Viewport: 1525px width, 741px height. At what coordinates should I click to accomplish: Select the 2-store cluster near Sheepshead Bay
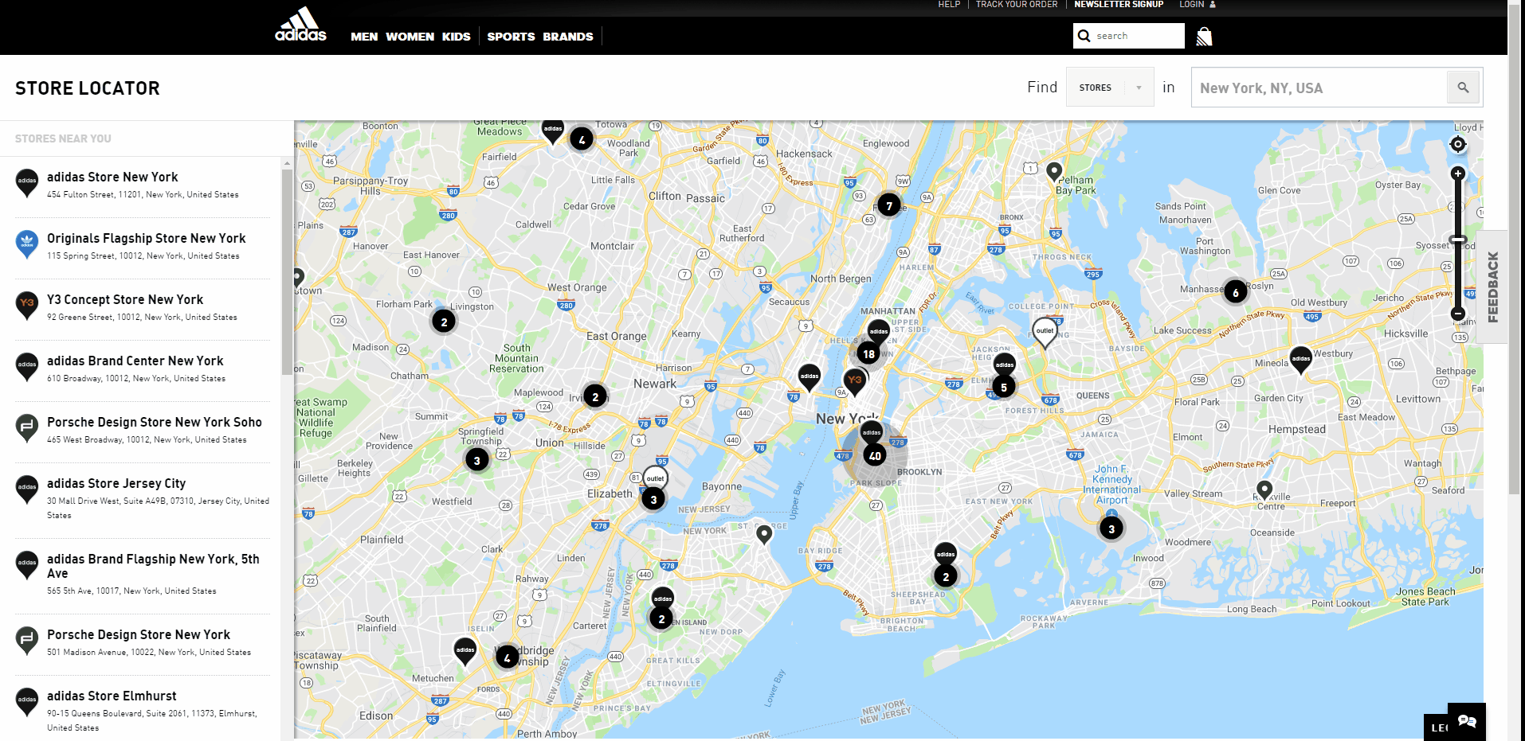[x=946, y=576]
